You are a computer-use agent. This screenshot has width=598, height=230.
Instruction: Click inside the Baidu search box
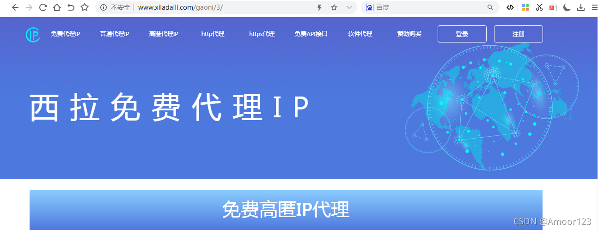coord(430,7)
